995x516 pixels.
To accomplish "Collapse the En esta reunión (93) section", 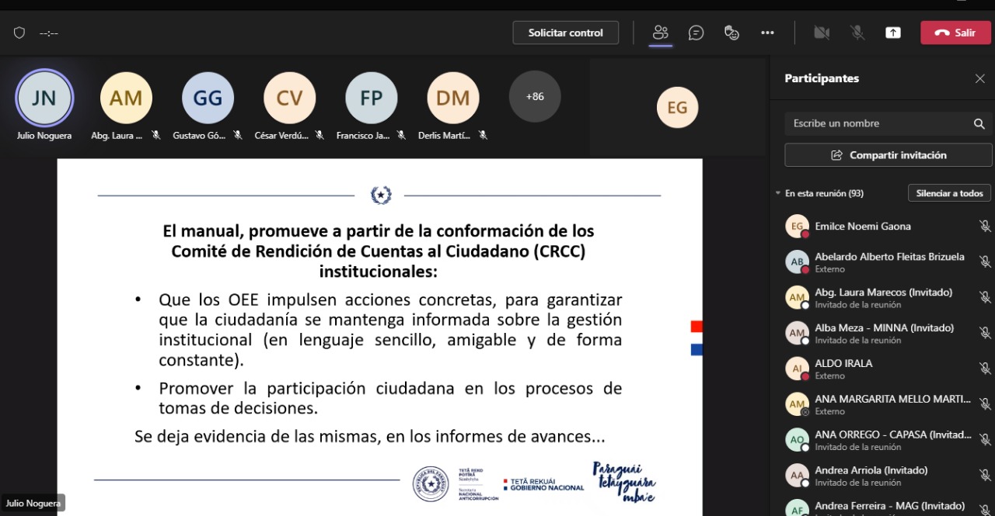I will pyautogui.click(x=778, y=193).
